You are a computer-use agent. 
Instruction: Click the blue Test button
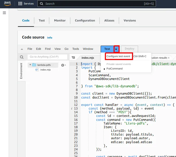point(107,49)
